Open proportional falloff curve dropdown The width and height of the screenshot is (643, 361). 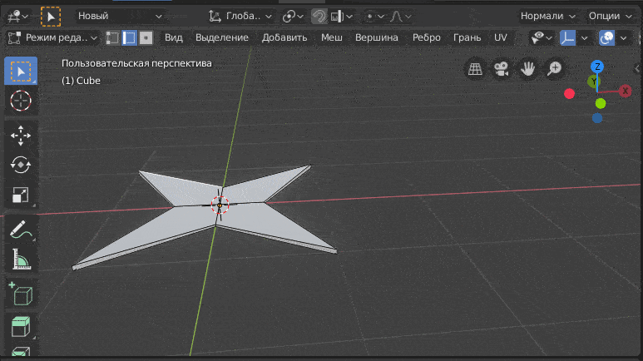(400, 17)
